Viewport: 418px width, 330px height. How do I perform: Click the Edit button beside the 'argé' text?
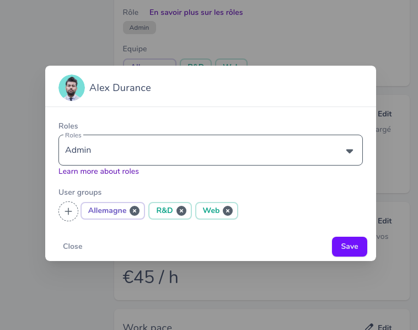pos(385,114)
